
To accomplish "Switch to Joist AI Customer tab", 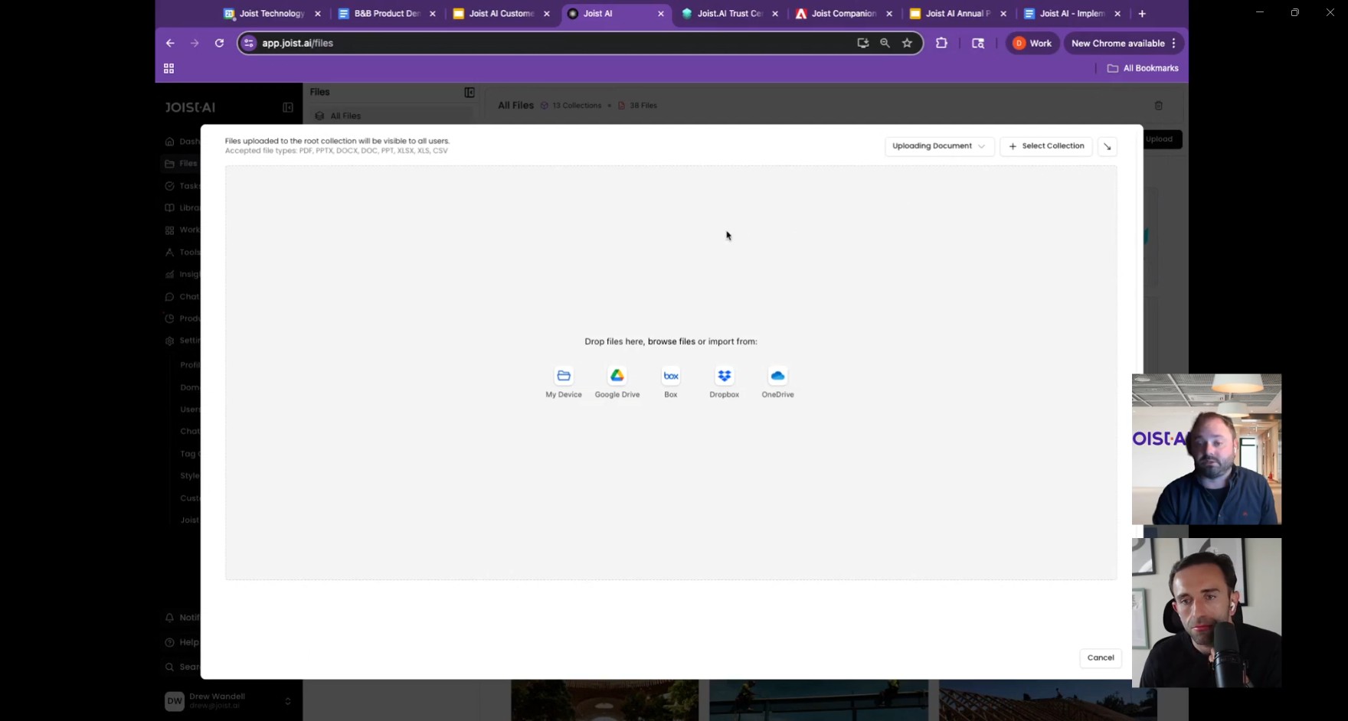I will (501, 14).
